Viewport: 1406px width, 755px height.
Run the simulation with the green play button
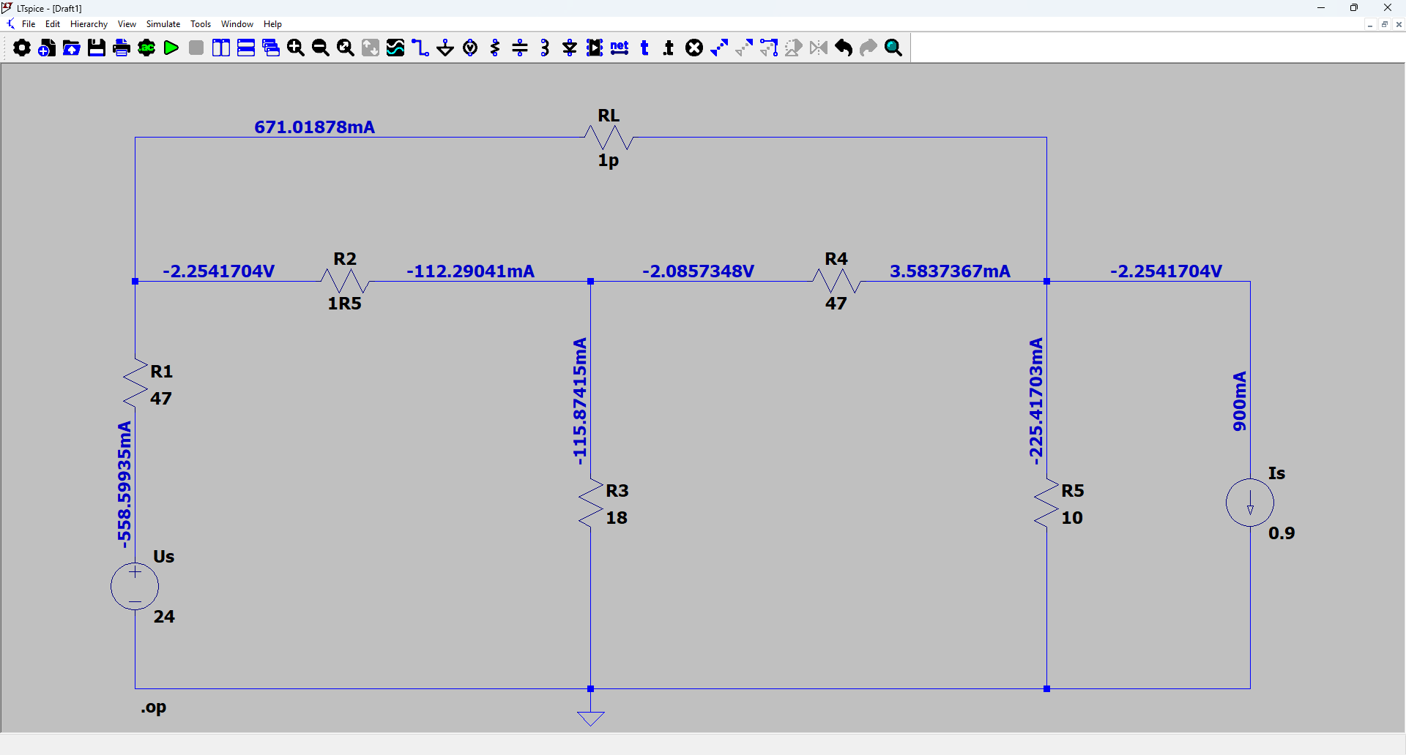171,48
